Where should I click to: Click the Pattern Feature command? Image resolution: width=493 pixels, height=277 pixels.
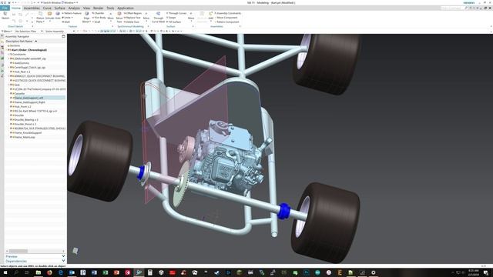[72, 13]
